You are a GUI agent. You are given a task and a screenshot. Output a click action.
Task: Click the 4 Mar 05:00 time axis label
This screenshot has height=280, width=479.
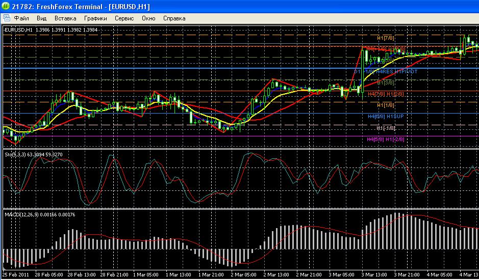(x=440, y=274)
